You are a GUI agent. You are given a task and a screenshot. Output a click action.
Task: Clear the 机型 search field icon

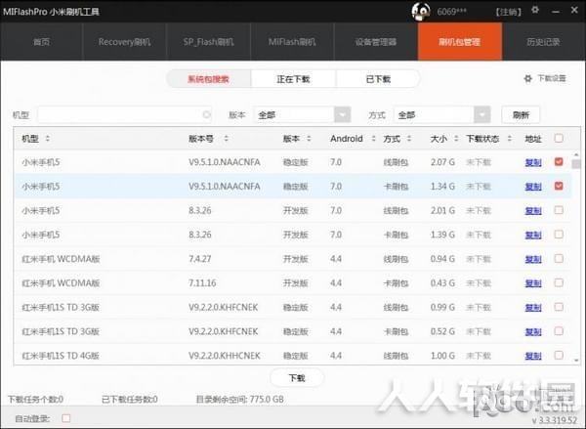click(x=206, y=115)
